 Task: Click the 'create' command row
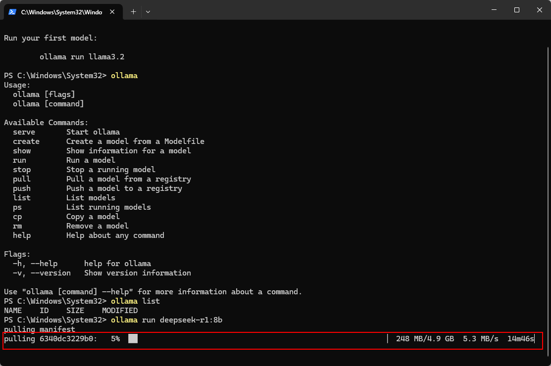click(108, 141)
